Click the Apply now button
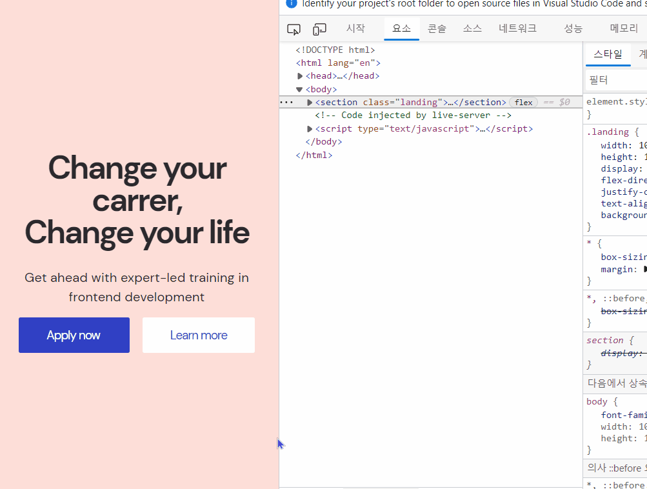Viewport: 647px width, 489px height. click(x=74, y=335)
